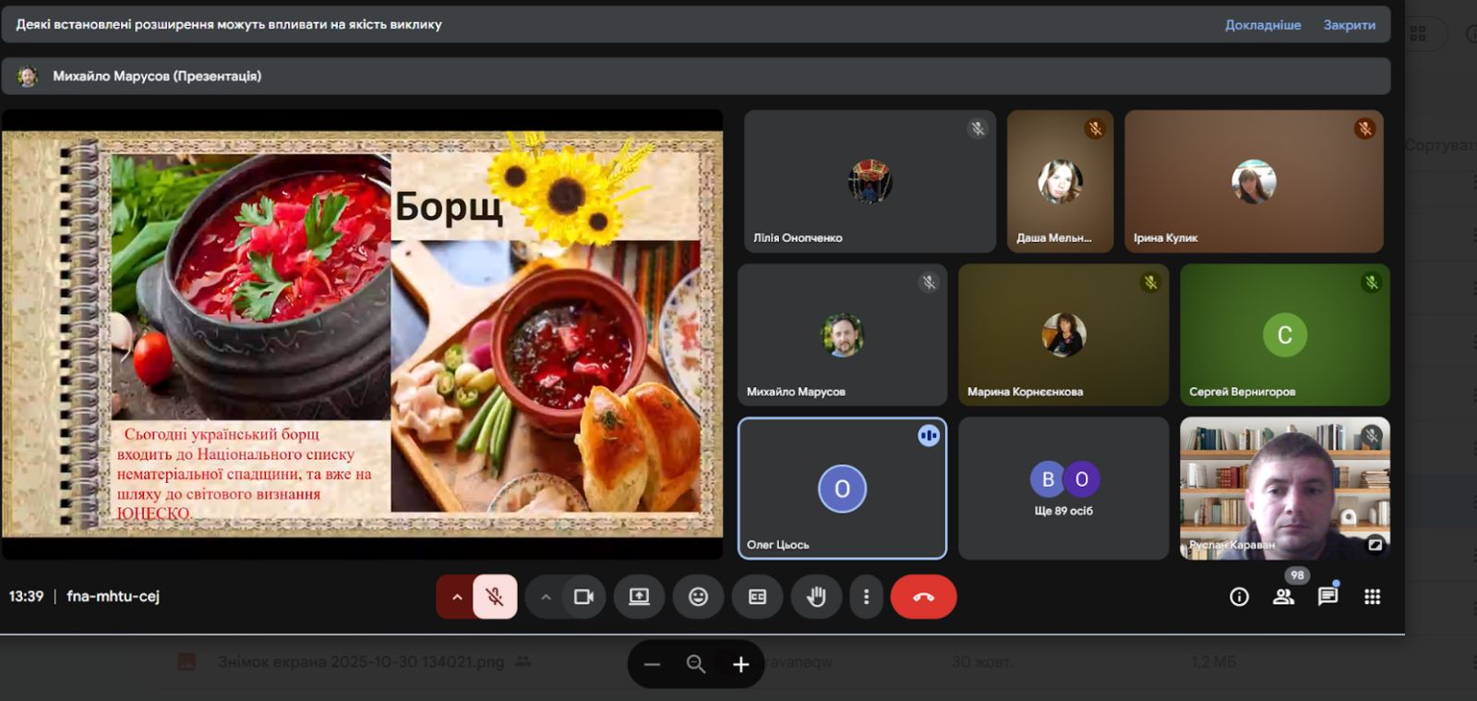Dismiss the banner with Закрити
This screenshot has height=701, width=1477.
pos(1349,25)
